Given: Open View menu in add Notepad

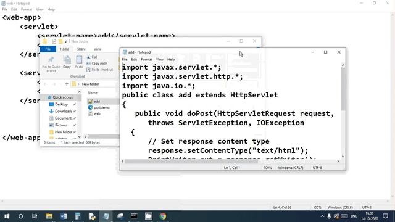Looking at the screenshot, I should click(160, 59).
